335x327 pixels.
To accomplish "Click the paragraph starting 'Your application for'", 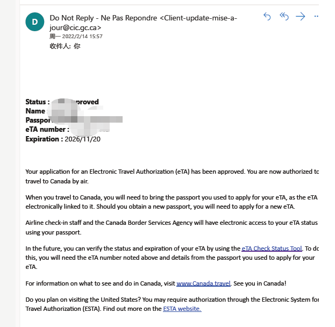I will point(172,176).
